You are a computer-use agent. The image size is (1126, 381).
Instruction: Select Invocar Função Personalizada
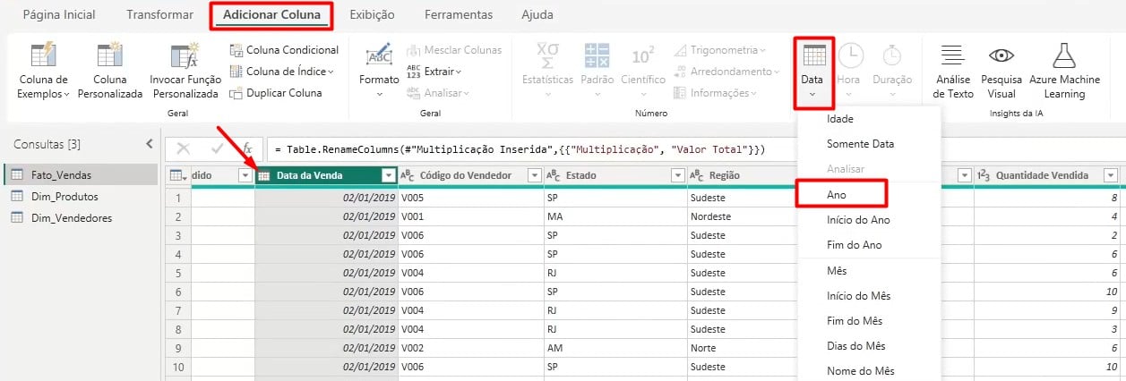(185, 70)
